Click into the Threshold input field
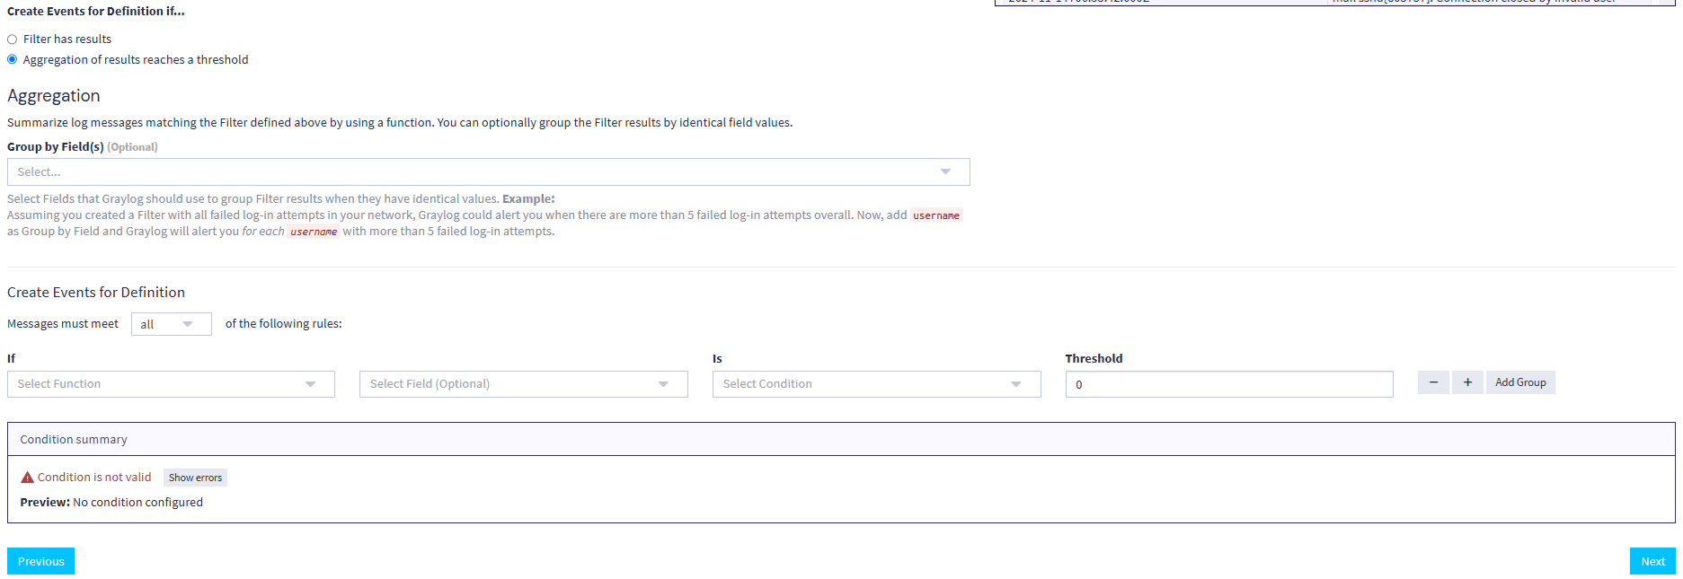Viewport: 1683px width, 579px height. click(x=1228, y=384)
